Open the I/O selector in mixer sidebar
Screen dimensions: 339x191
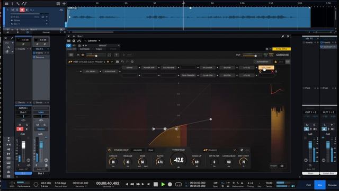[10, 42]
